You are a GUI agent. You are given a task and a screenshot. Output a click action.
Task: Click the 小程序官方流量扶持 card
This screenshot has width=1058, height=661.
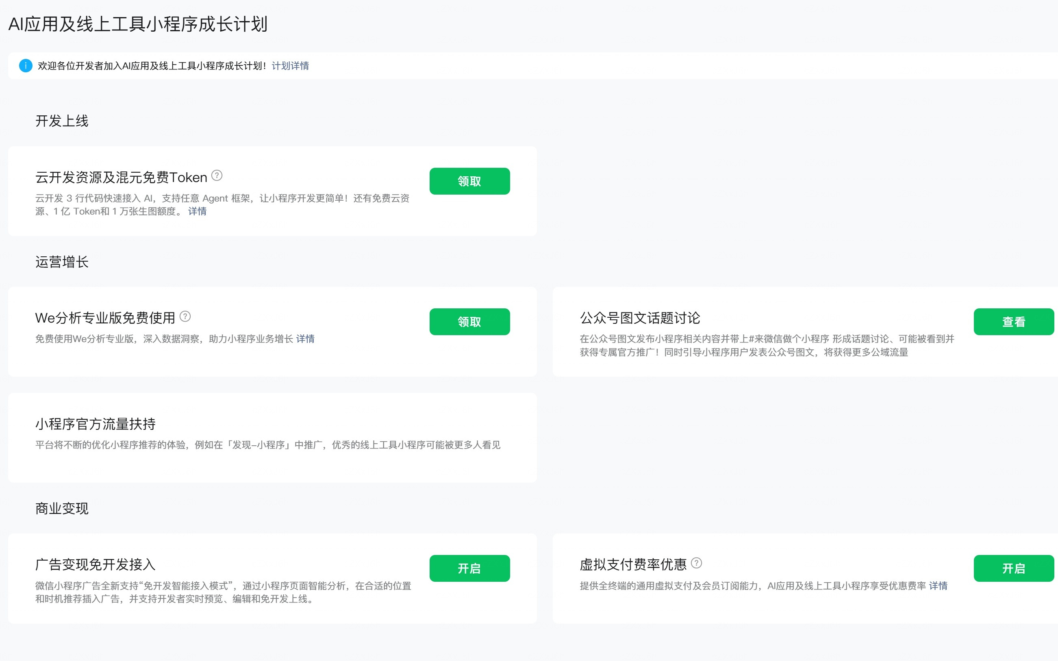[x=272, y=437]
